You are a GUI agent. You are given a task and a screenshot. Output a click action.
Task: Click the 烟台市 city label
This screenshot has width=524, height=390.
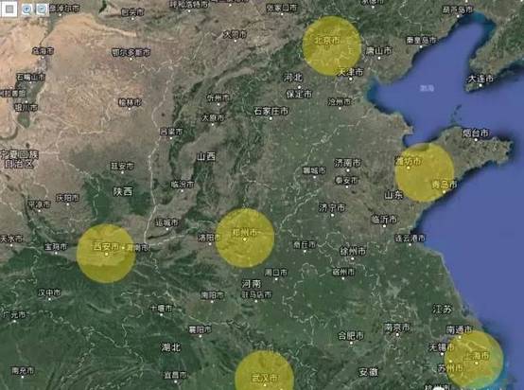pos(476,133)
